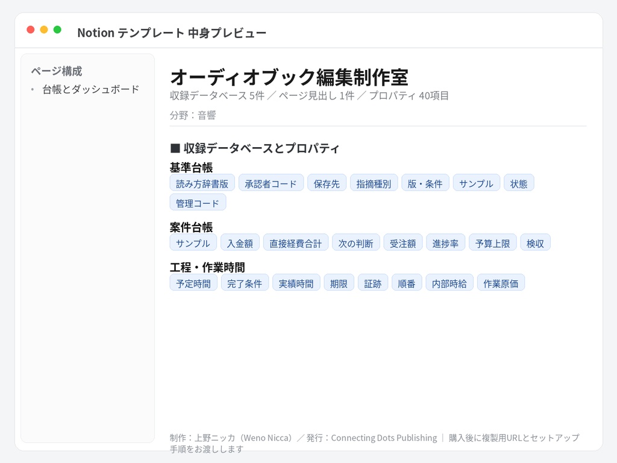Click the 直接経費合計 tag
The width and height of the screenshot is (617, 463).
[x=295, y=242]
